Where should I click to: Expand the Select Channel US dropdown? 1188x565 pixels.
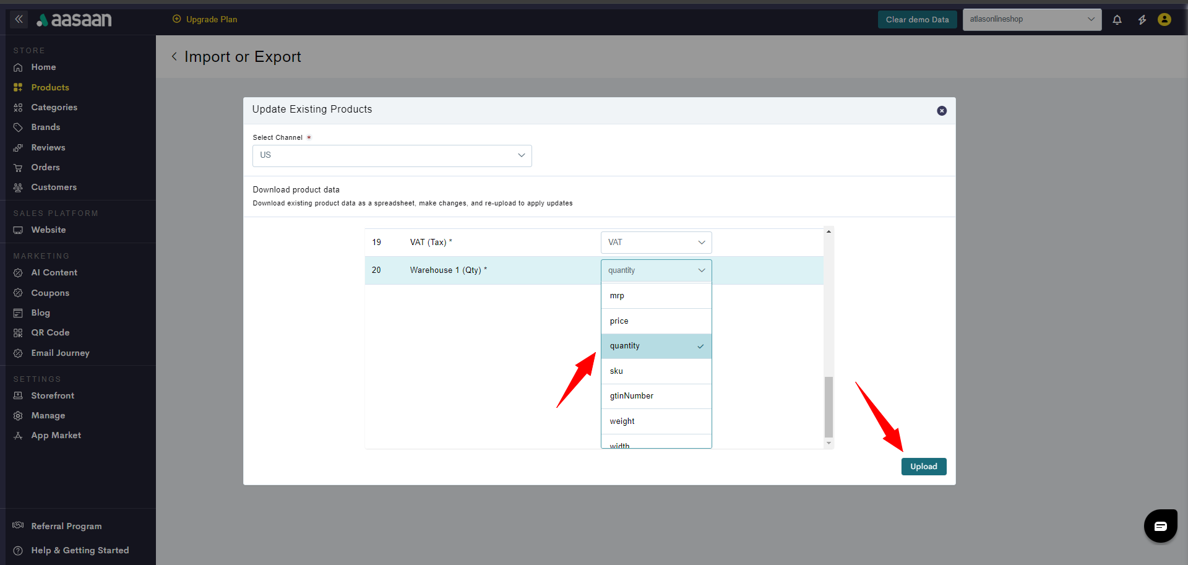[392, 155]
